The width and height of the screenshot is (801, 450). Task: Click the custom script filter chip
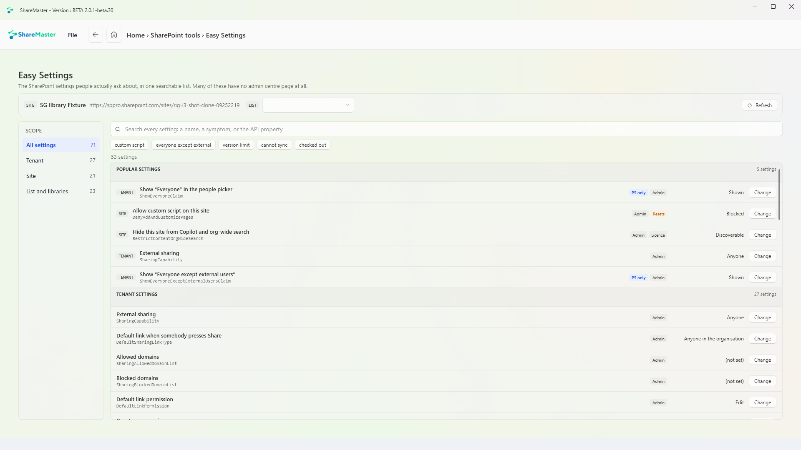tap(129, 145)
